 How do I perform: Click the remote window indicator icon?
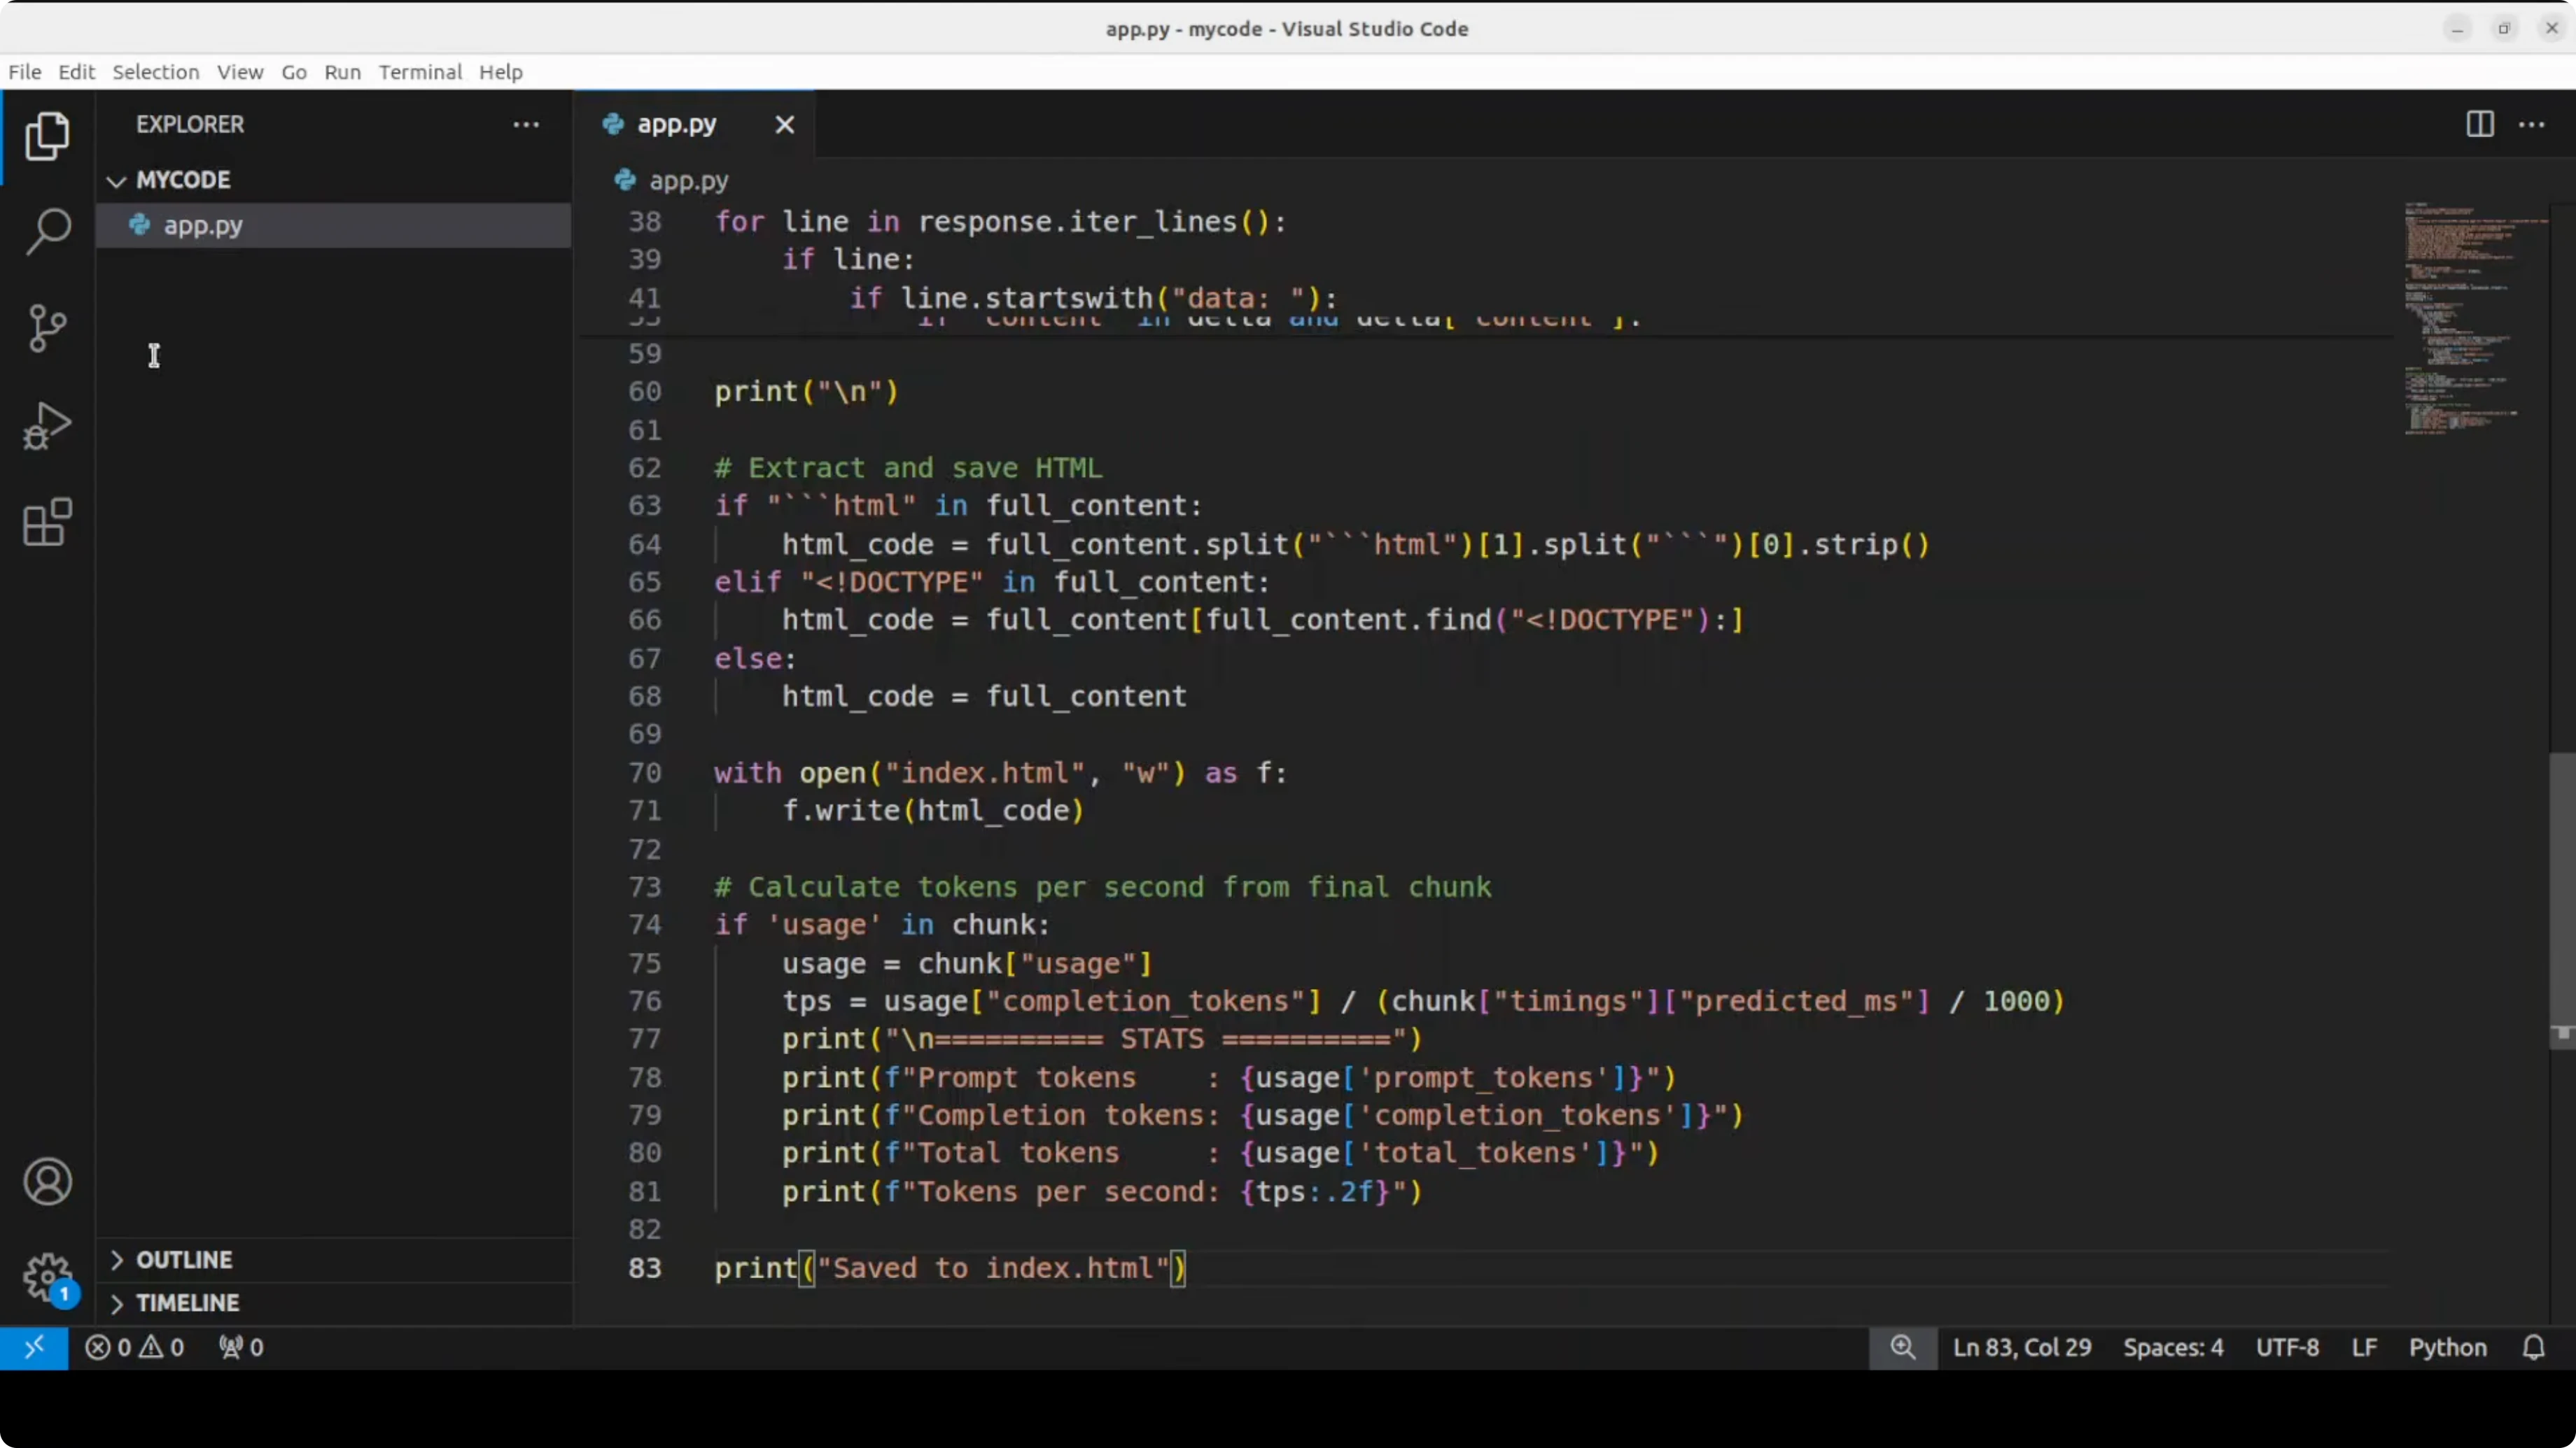34,1347
